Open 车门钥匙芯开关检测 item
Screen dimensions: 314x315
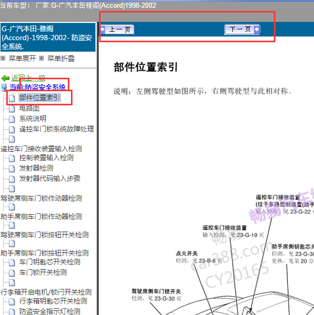(50, 262)
